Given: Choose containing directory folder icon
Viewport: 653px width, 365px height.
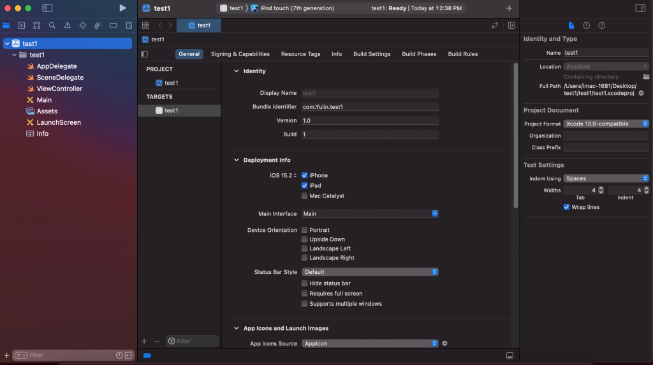Looking at the screenshot, I should pos(646,76).
